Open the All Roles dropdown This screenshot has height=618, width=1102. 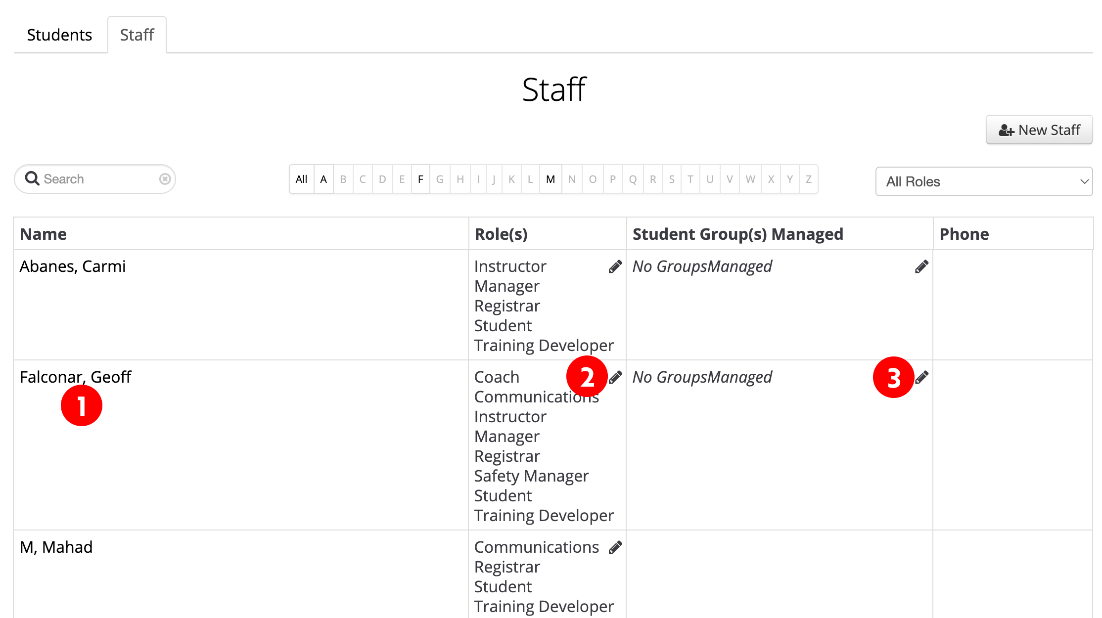click(x=983, y=181)
